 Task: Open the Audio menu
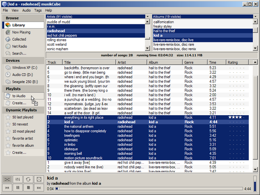tap(26, 10)
